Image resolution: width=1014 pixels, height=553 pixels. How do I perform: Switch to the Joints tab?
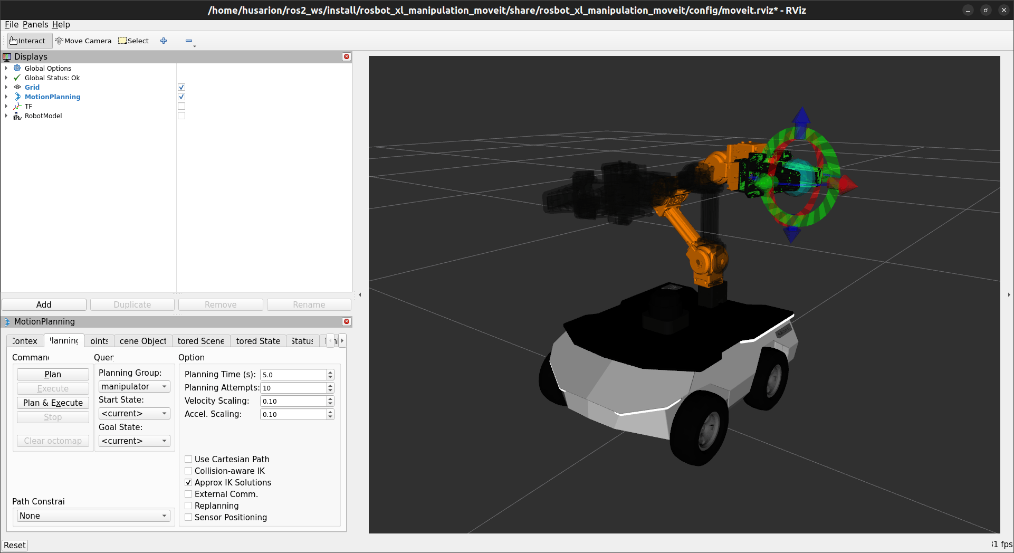pos(99,341)
